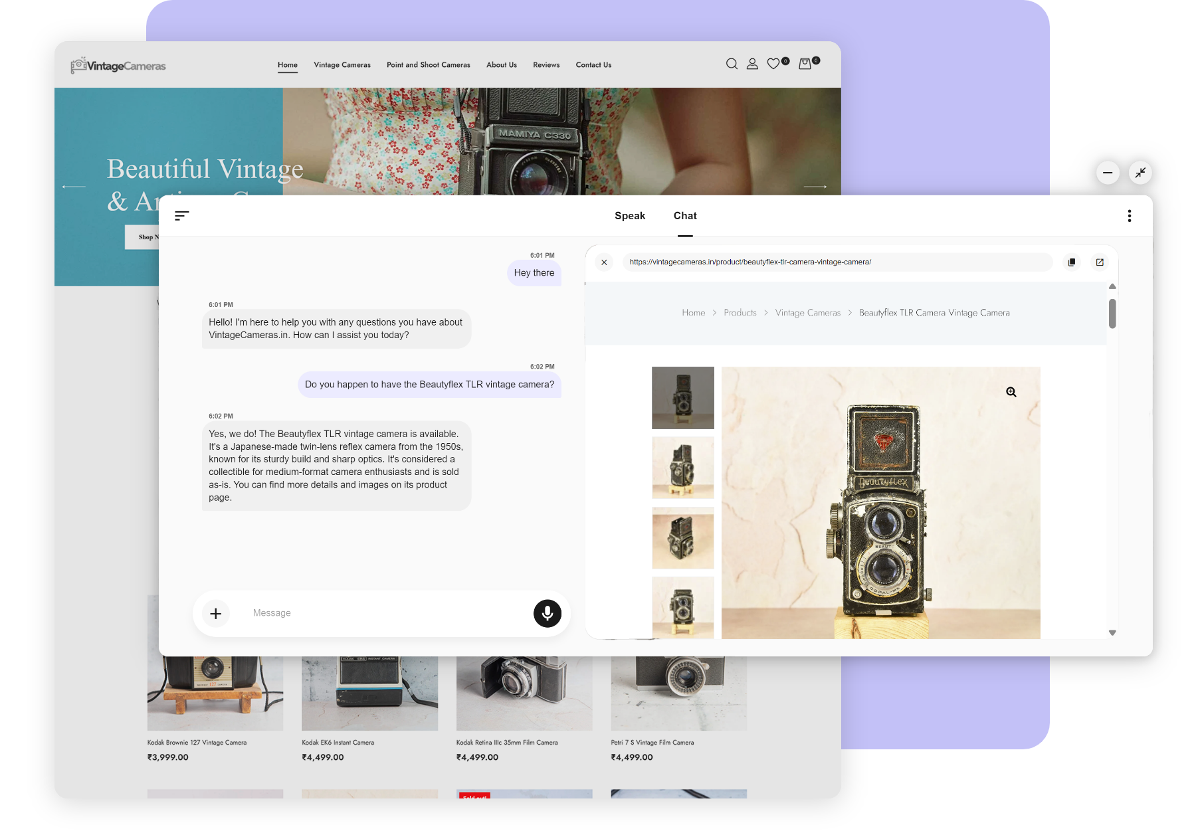The width and height of the screenshot is (1196, 837).
Task: Open Vintage Cameras in the site navigation
Action: click(342, 65)
